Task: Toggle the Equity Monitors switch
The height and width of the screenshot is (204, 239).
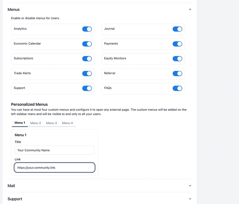Action: click(x=177, y=59)
